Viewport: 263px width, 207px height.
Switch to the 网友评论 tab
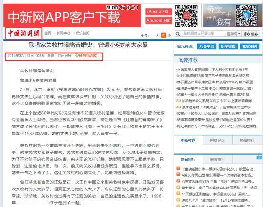(x=217, y=140)
